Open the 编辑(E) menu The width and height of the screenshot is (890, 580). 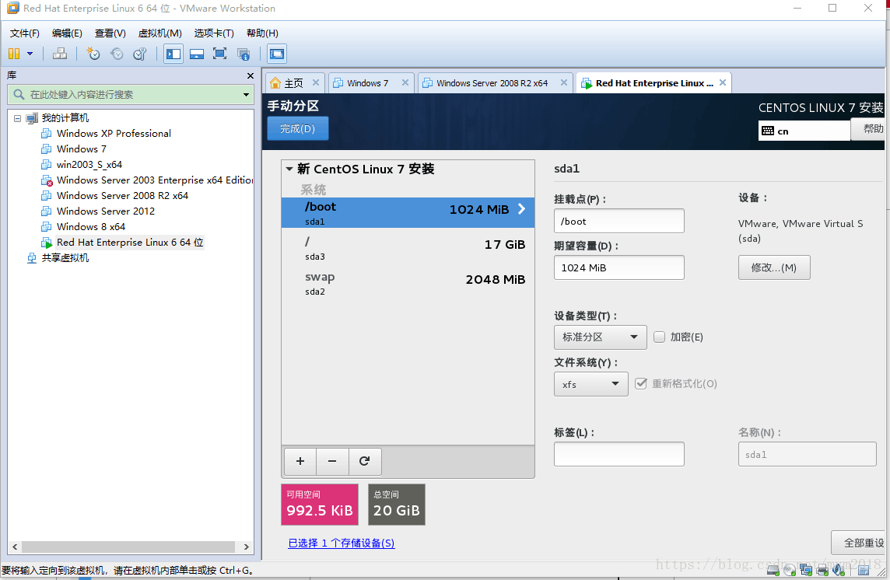click(x=67, y=33)
